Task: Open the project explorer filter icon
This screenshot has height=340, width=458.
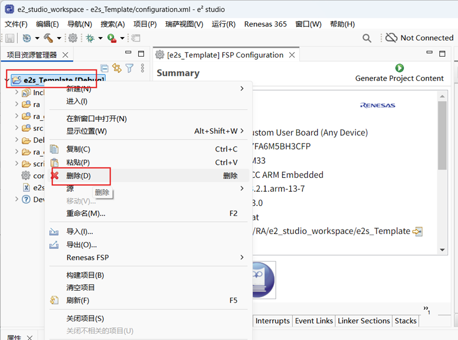Action: (x=129, y=68)
